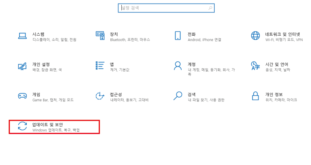Image resolution: width=311 pixels, height=165 pixels.
Task: Click text '제거, 기본값'
Action: [x=119, y=70]
